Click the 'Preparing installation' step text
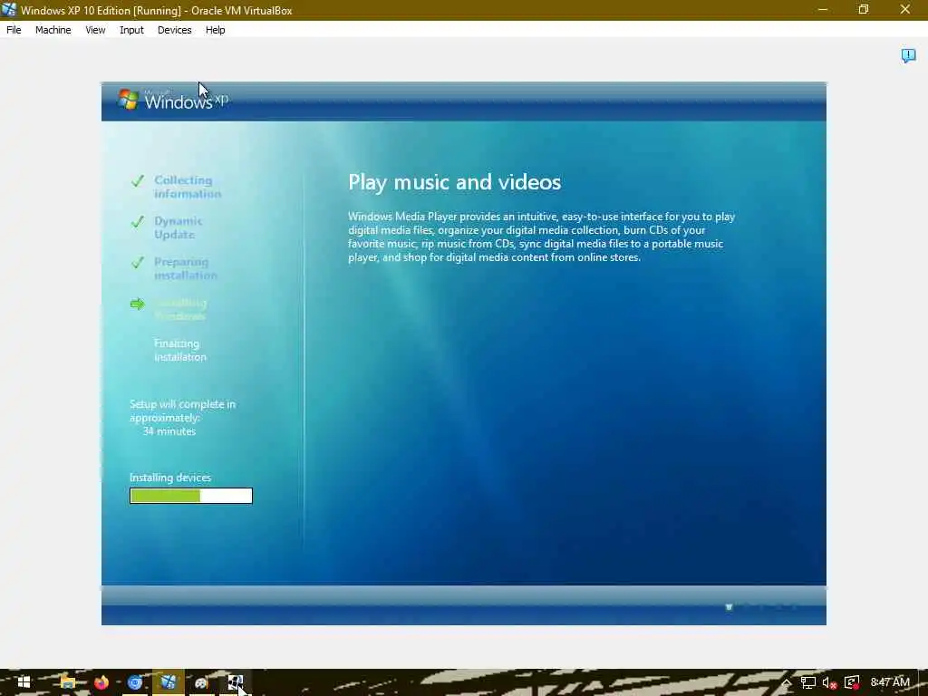Viewport: 928px width, 696px height. click(x=185, y=268)
